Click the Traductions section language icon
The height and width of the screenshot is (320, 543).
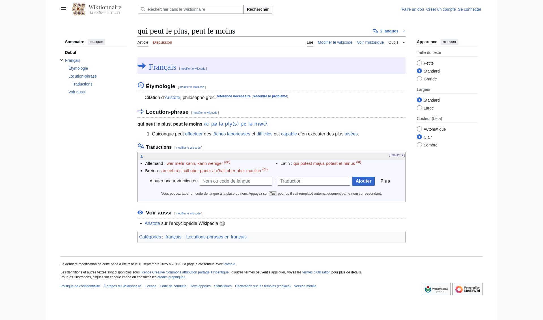tap(141, 146)
